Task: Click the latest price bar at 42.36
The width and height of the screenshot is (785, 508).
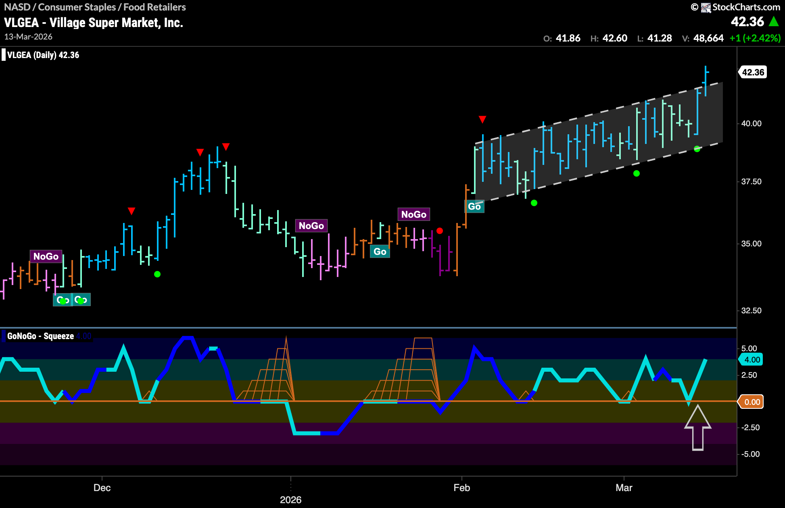Action: tap(706, 81)
